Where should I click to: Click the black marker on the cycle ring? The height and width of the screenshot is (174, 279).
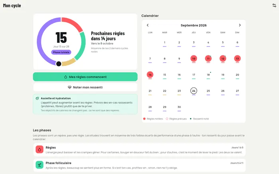59,64
